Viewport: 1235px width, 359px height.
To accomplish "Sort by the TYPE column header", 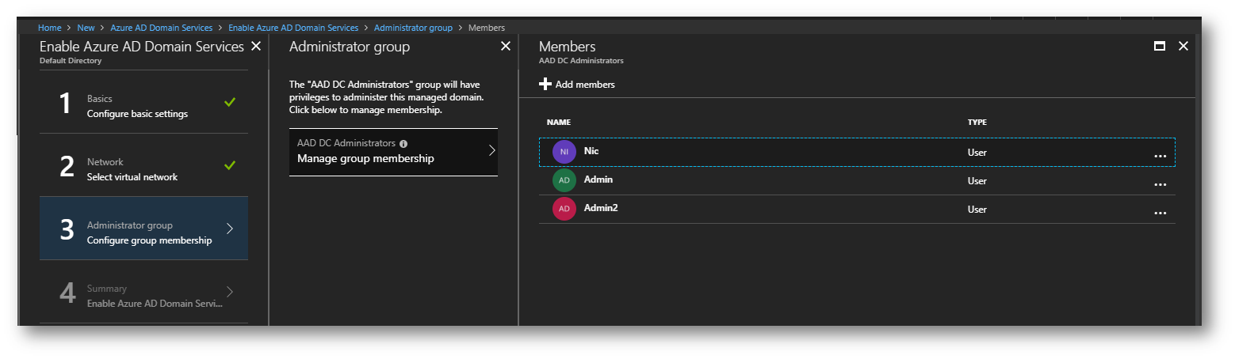I will [977, 123].
